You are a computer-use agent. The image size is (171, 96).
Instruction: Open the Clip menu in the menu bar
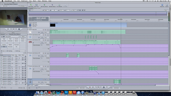click(x=30, y=1)
